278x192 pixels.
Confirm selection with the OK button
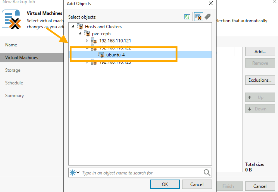click(x=165, y=184)
